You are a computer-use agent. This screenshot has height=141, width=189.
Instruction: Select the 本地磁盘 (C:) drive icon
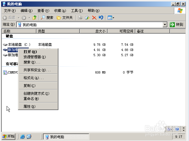click(x=5, y=45)
